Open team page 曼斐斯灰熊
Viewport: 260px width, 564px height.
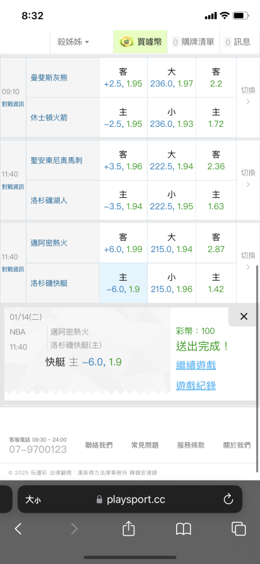[49, 77]
